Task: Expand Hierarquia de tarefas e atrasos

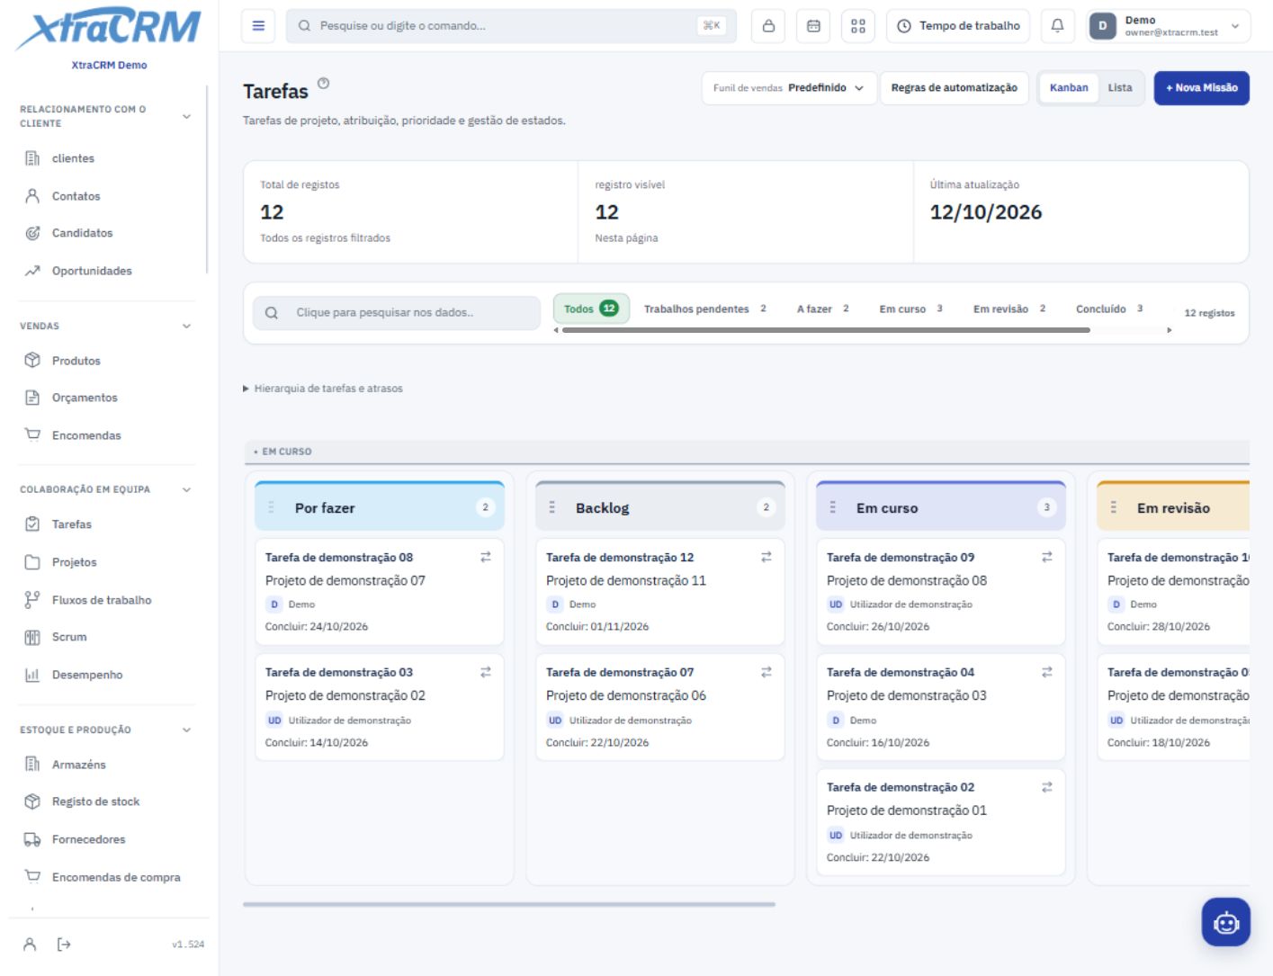Action: [x=323, y=389]
